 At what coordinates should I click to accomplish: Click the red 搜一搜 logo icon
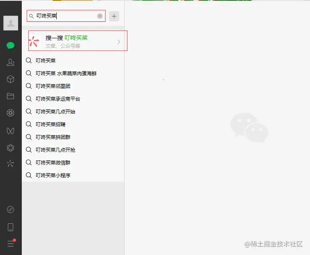coord(35,42)
